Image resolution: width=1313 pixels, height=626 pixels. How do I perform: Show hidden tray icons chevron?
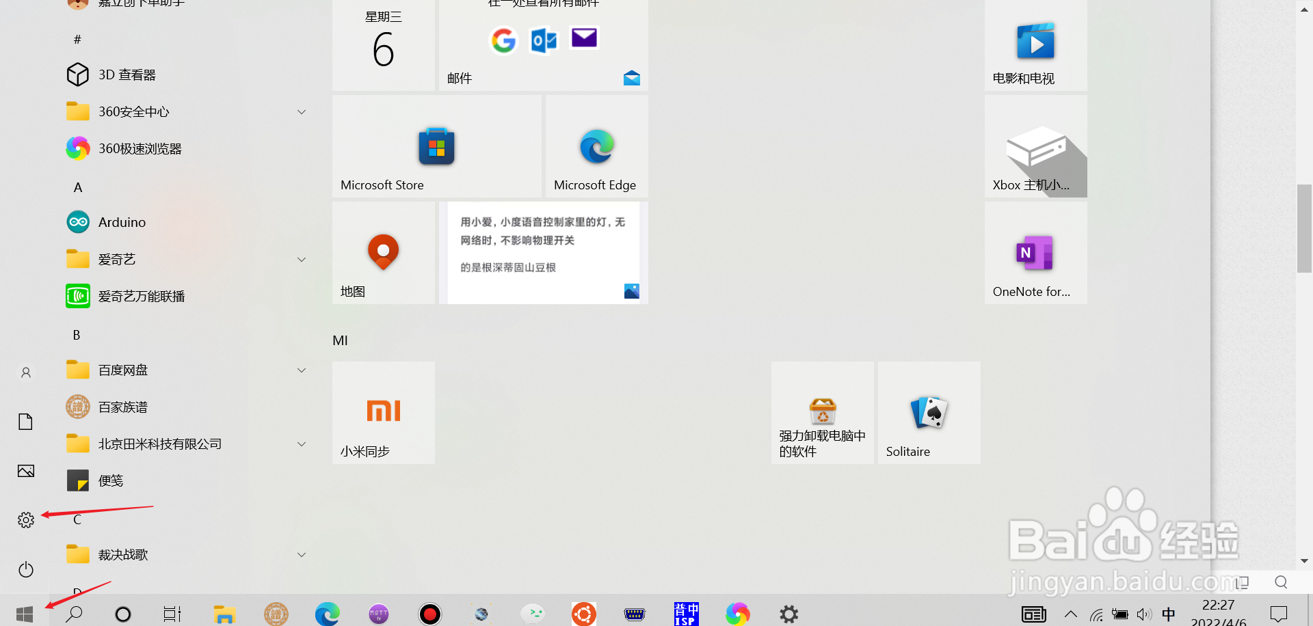point(1071,614)
